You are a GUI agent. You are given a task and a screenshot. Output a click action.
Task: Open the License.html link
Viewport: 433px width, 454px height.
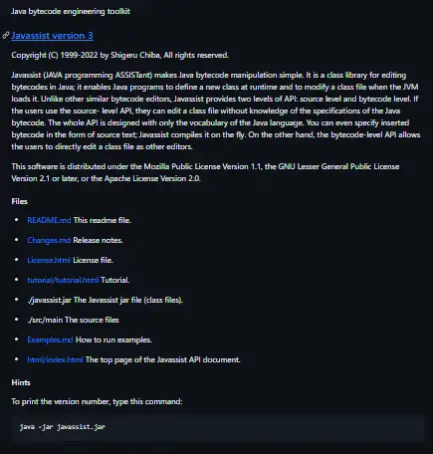click(49, 260)
